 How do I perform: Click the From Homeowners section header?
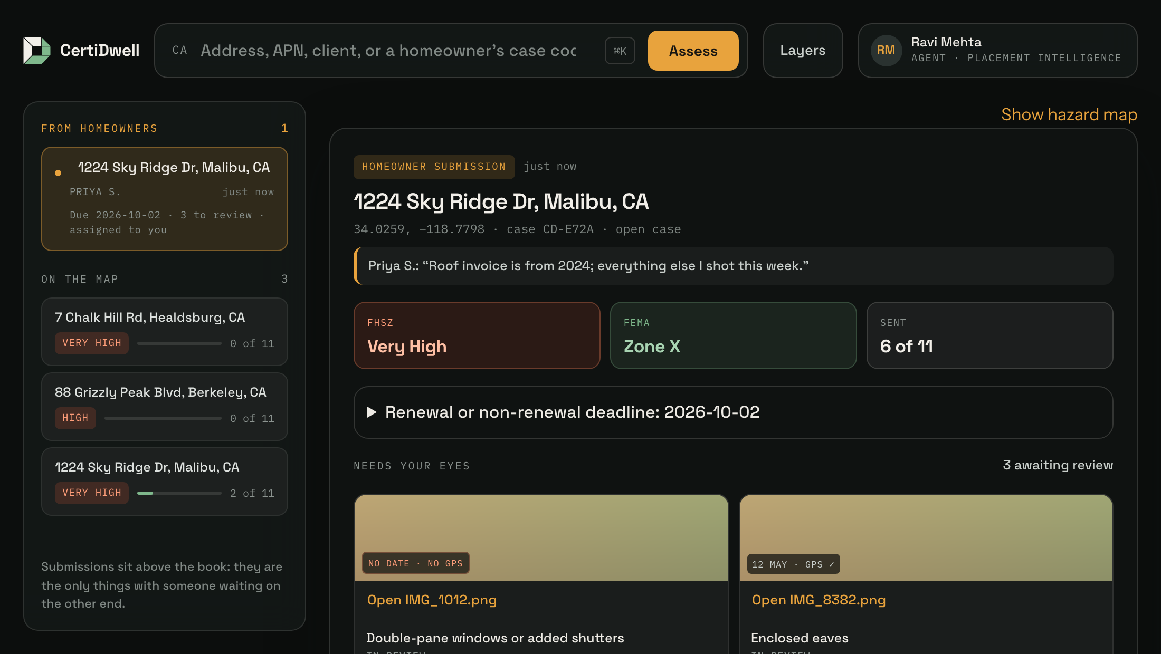(99, 129)
